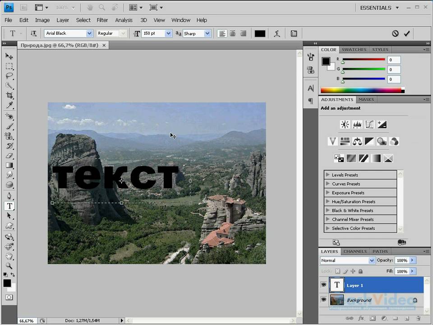
Task: Select the Path Selection tool
Action: click(x=9, y=216)
